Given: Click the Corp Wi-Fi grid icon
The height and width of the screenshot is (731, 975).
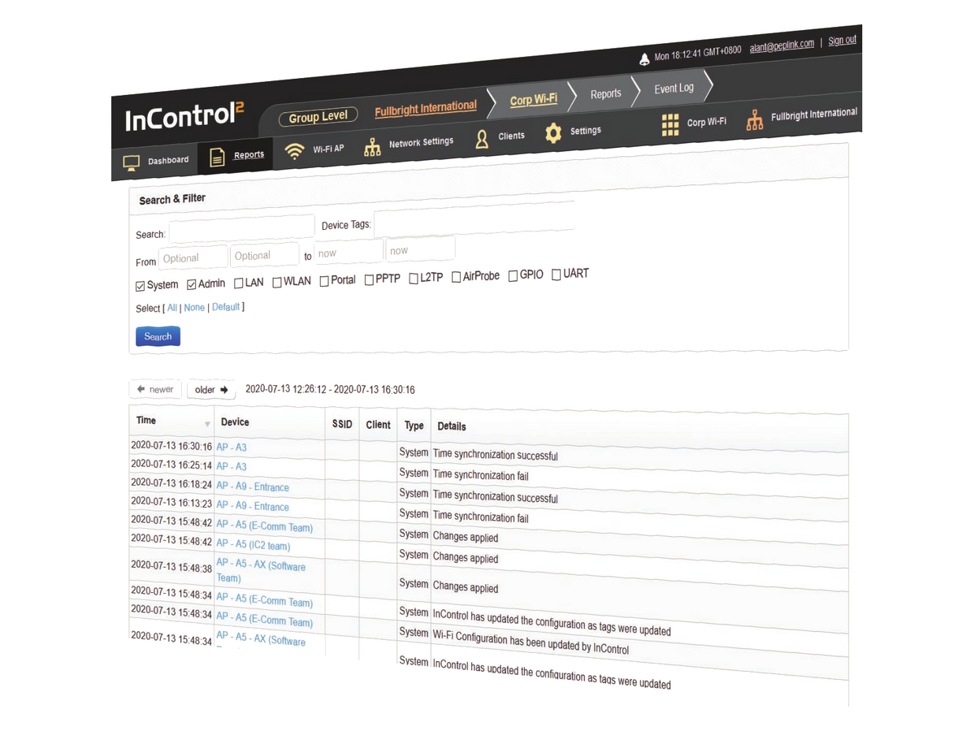Looking at the screenshot, I should point(670,124).
